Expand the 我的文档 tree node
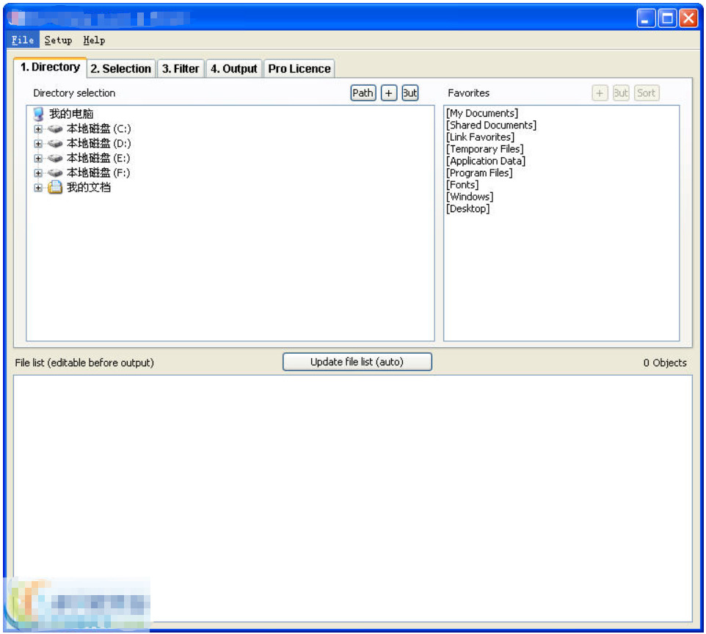 38,188
